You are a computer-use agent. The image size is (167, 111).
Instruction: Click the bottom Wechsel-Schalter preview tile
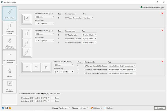(x=27, y=52)
